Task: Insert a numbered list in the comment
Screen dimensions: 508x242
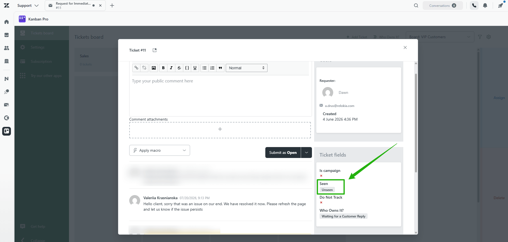Action: coord(212,68)
